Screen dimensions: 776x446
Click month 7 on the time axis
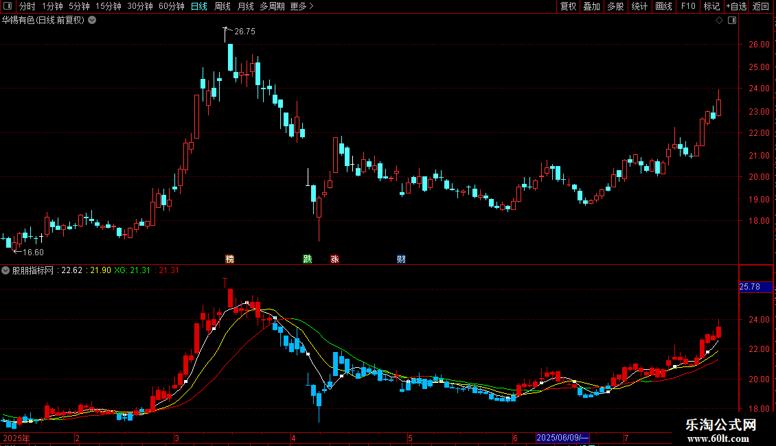click(626, 438)
